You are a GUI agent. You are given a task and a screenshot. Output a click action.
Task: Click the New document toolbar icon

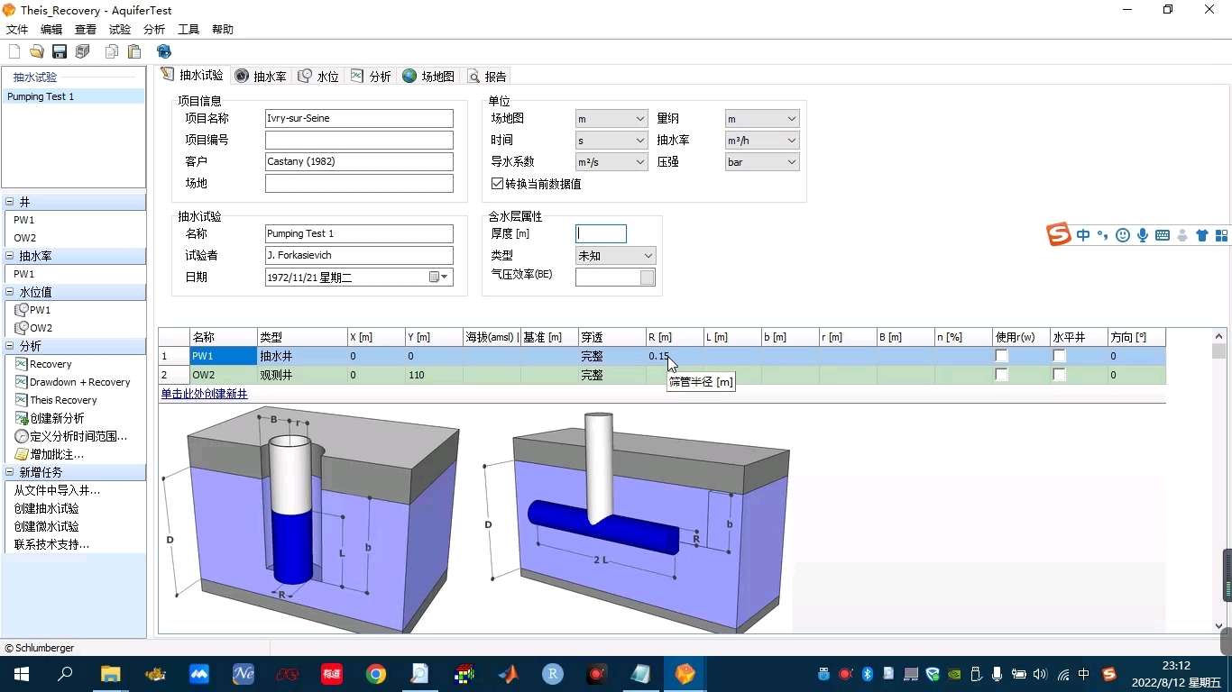[14, 51]
